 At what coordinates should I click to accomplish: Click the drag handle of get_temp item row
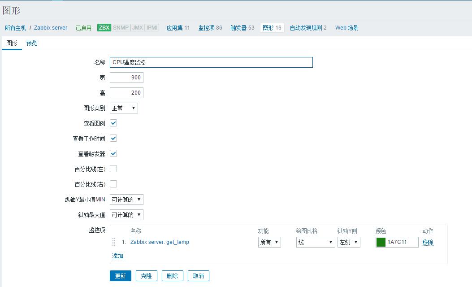pos(114,242)
